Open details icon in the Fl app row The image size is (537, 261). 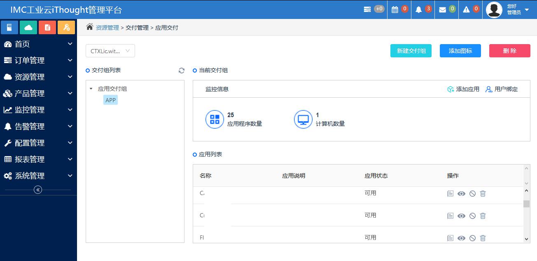(x=450, y=238)
